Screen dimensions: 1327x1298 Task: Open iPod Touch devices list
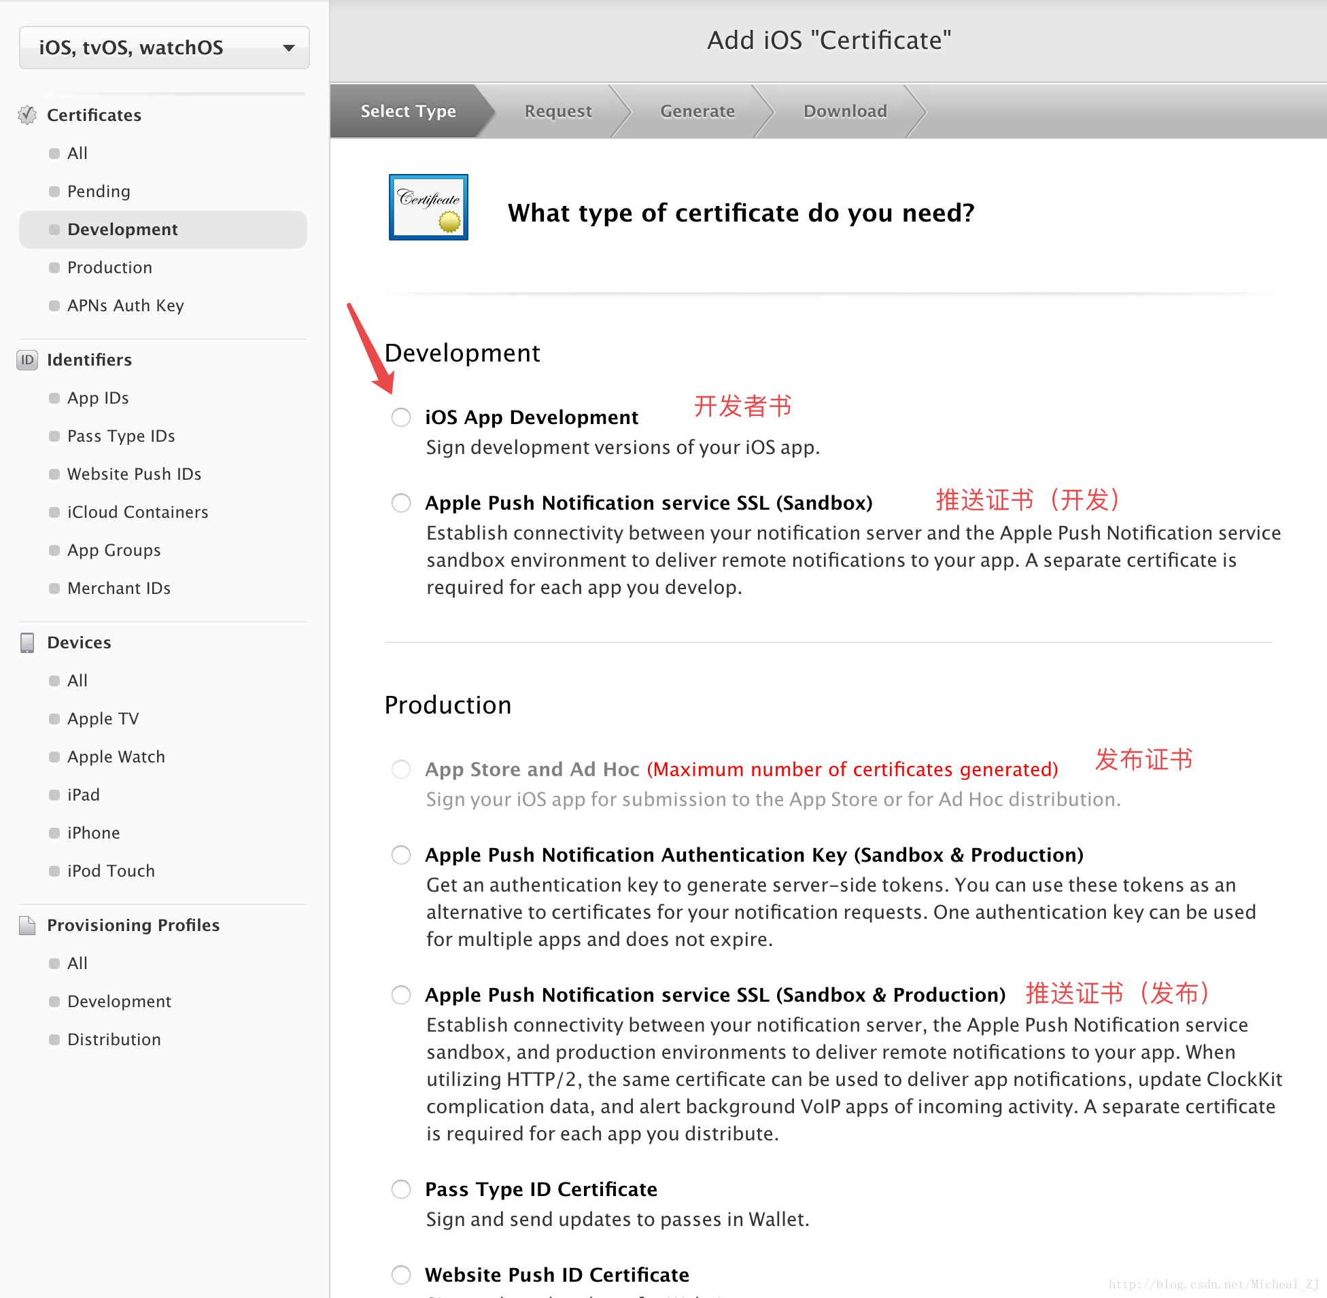(x=110, y=872)
